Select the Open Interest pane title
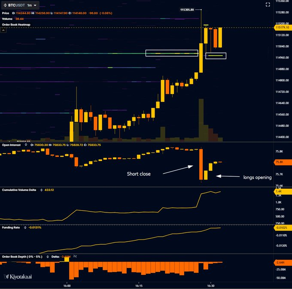The width and height of the screenshot is (292, 289). click(12, 145)
